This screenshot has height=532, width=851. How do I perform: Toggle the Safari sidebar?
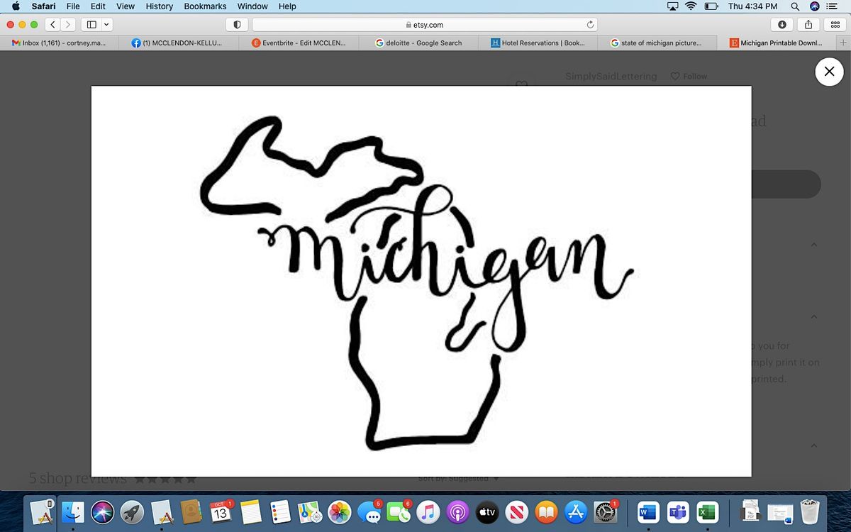91,23
